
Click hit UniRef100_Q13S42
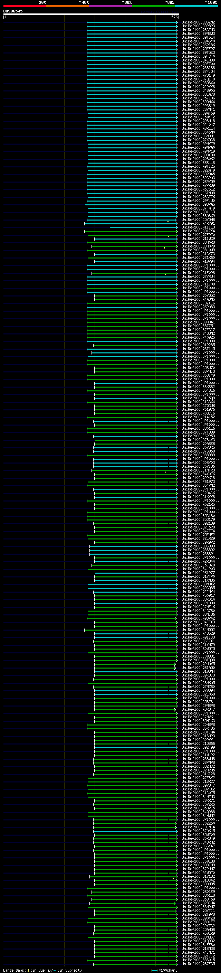pyautogui.click(x=198, y=880)
